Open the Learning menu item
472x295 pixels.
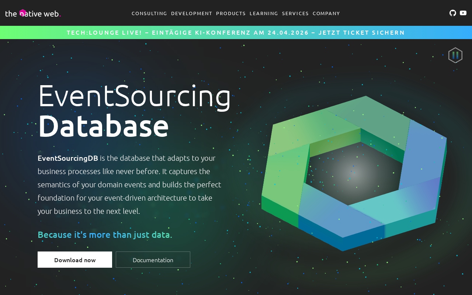(x=264, y=13)
